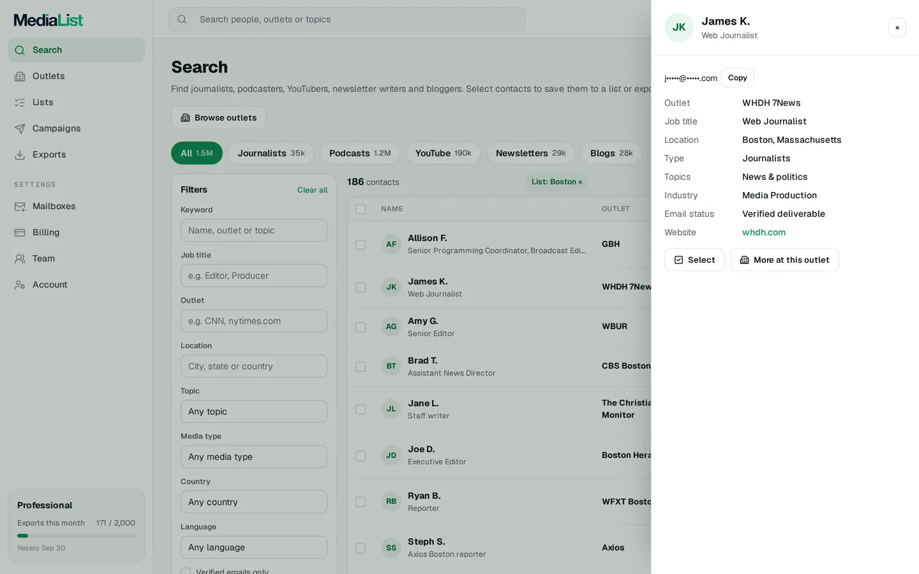
Task: Focus the top search people field
Action: coord(347,19)
